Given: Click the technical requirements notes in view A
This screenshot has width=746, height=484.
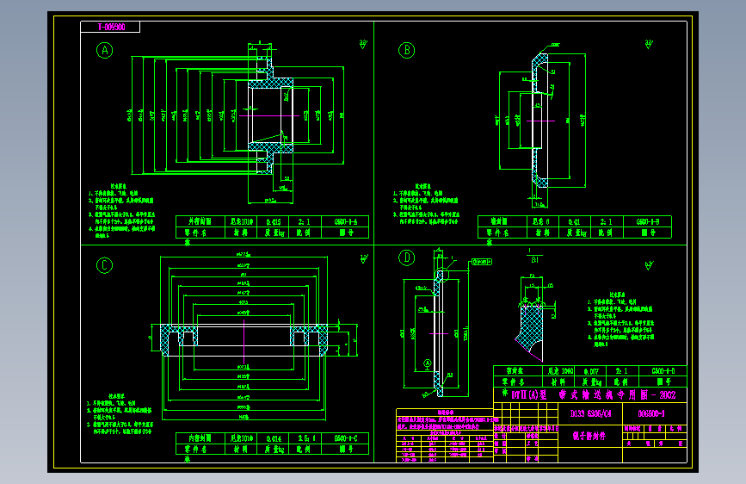Looking at the screenshot, I should pos(121,210).
